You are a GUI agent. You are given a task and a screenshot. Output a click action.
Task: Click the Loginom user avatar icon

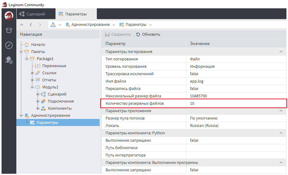tap(9, 15)
